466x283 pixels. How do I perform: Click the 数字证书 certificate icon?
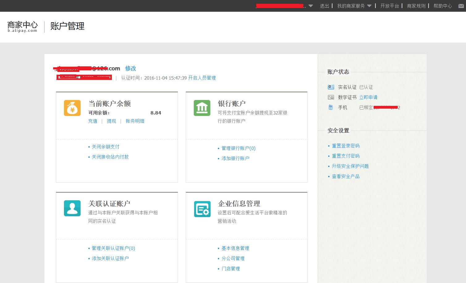331,97
